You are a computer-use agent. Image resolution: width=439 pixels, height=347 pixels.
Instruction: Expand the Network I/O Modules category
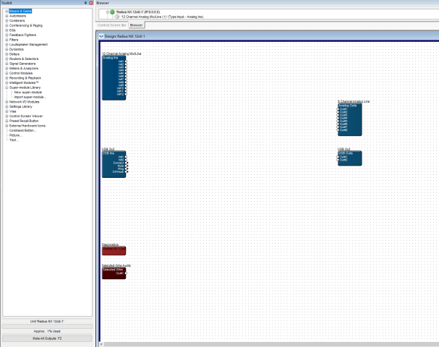click(7, 102)
